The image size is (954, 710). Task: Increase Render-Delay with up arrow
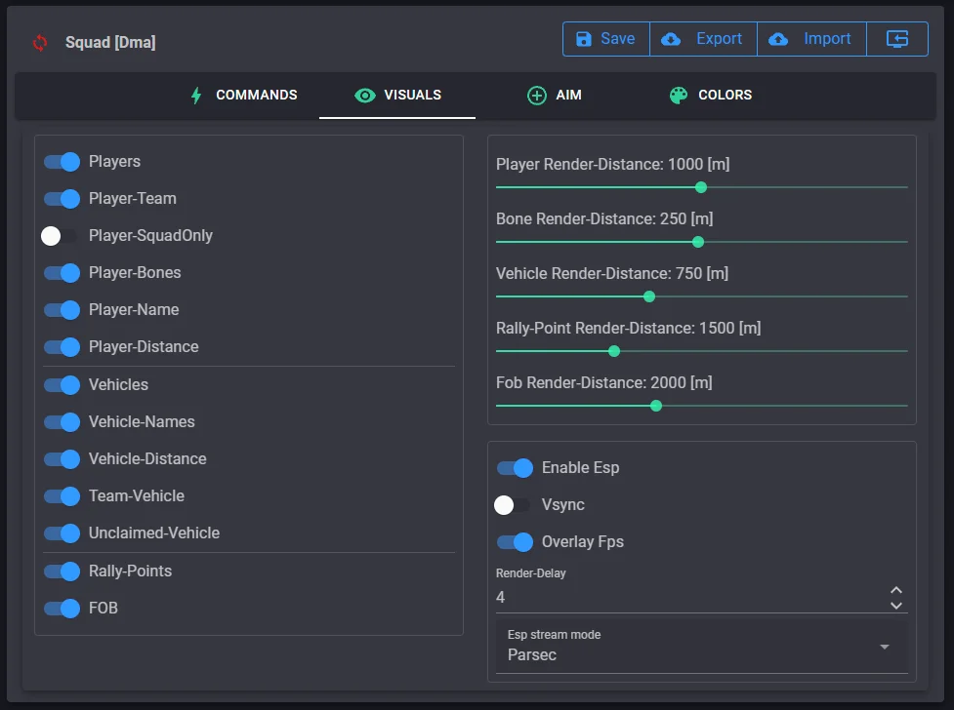pyautogui.click(x=896, y=590)
